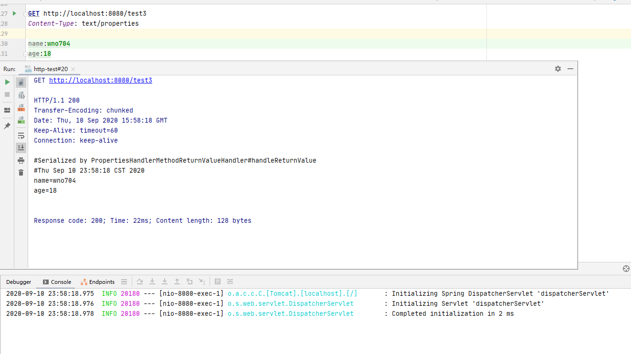Switch to the Debugger tab
The image size is (631, 354).
(19, 282)
